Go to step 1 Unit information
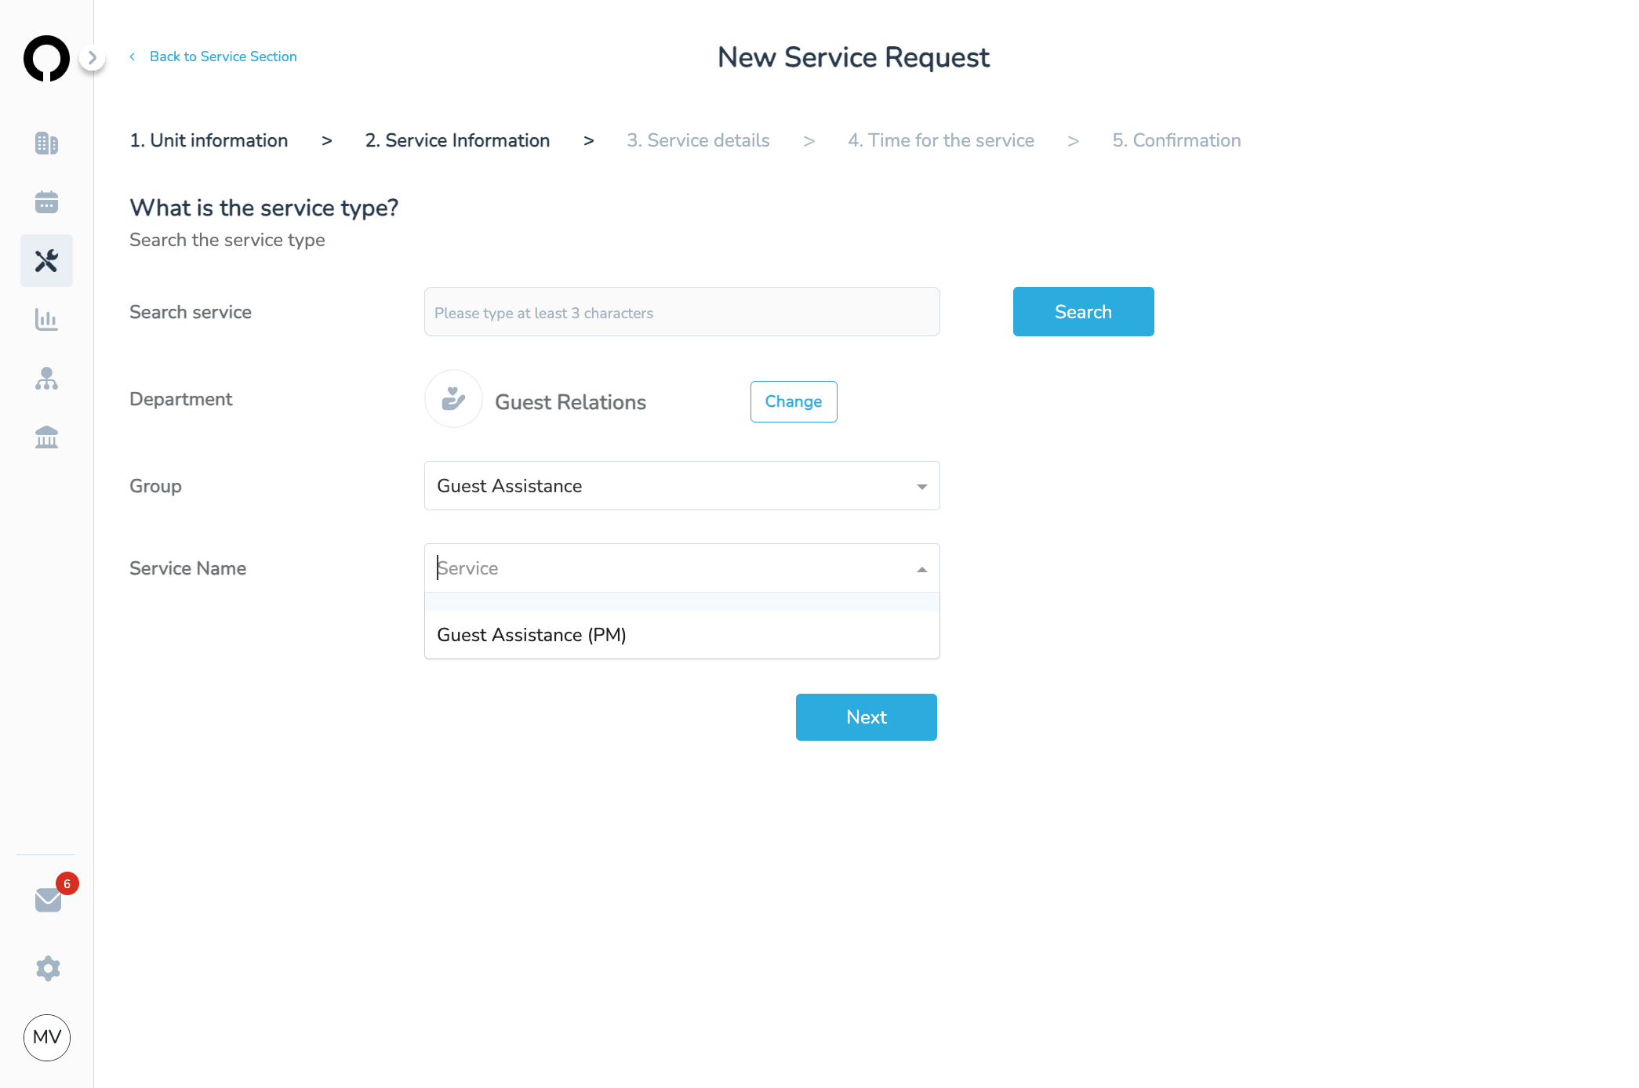This screenshot has height=1088, width=1639. tap(209, 140)
